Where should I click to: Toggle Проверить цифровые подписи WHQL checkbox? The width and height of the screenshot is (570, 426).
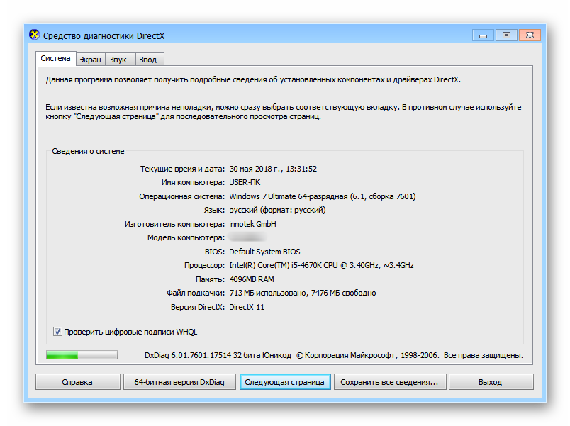coord(57,332)
